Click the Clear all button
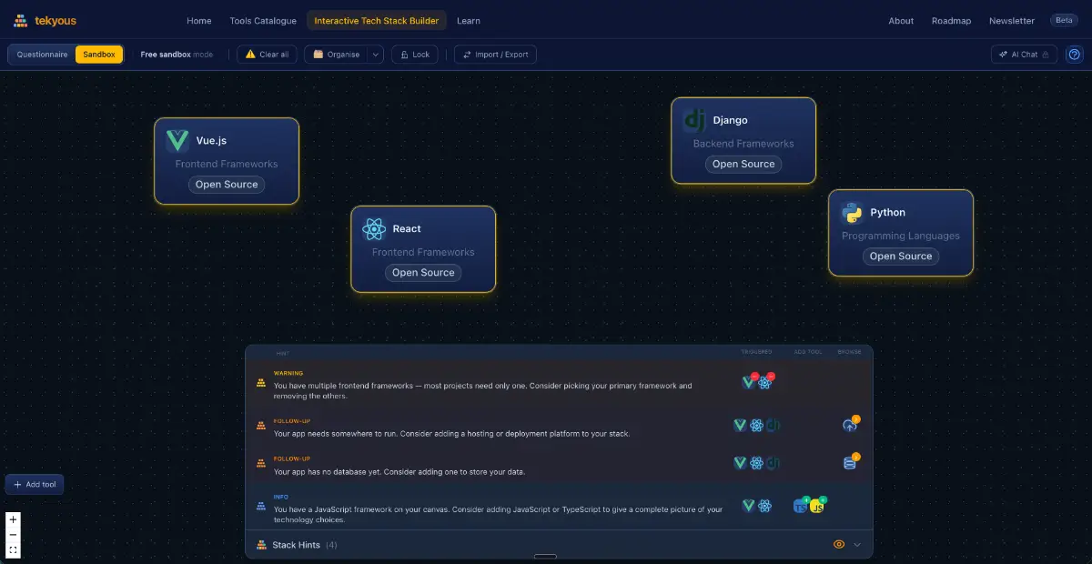This screenshot has width=1092, height=564. click(x=267, y=55)
